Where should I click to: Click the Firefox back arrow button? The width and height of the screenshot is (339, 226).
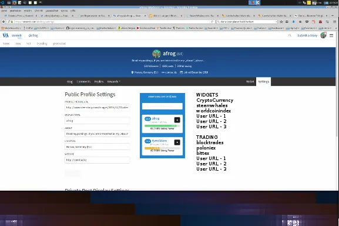click(x=4, y=22)
